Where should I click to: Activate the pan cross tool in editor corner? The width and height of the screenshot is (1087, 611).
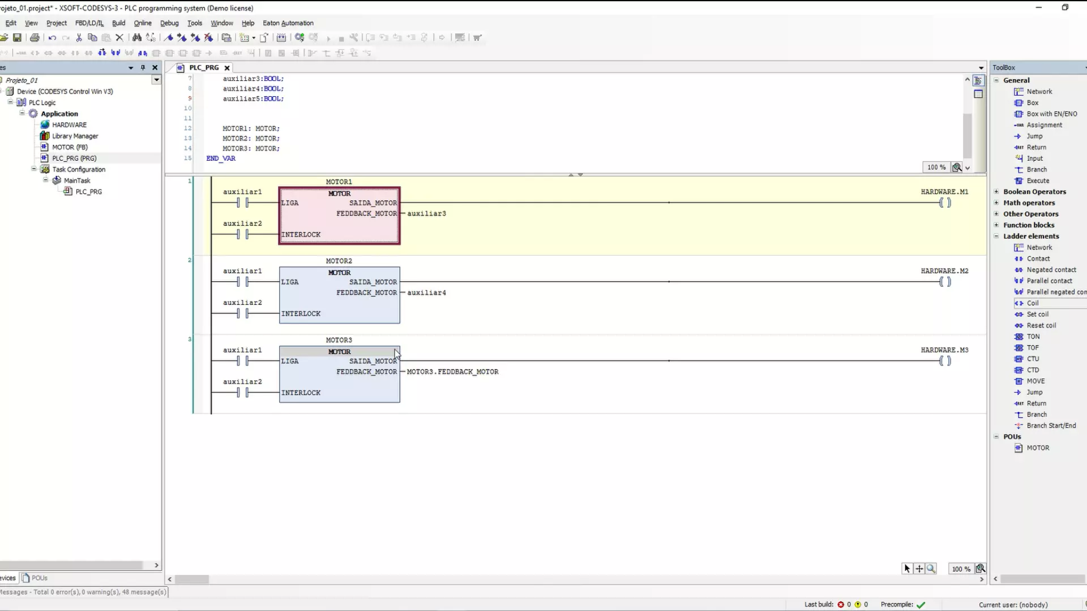919,569
